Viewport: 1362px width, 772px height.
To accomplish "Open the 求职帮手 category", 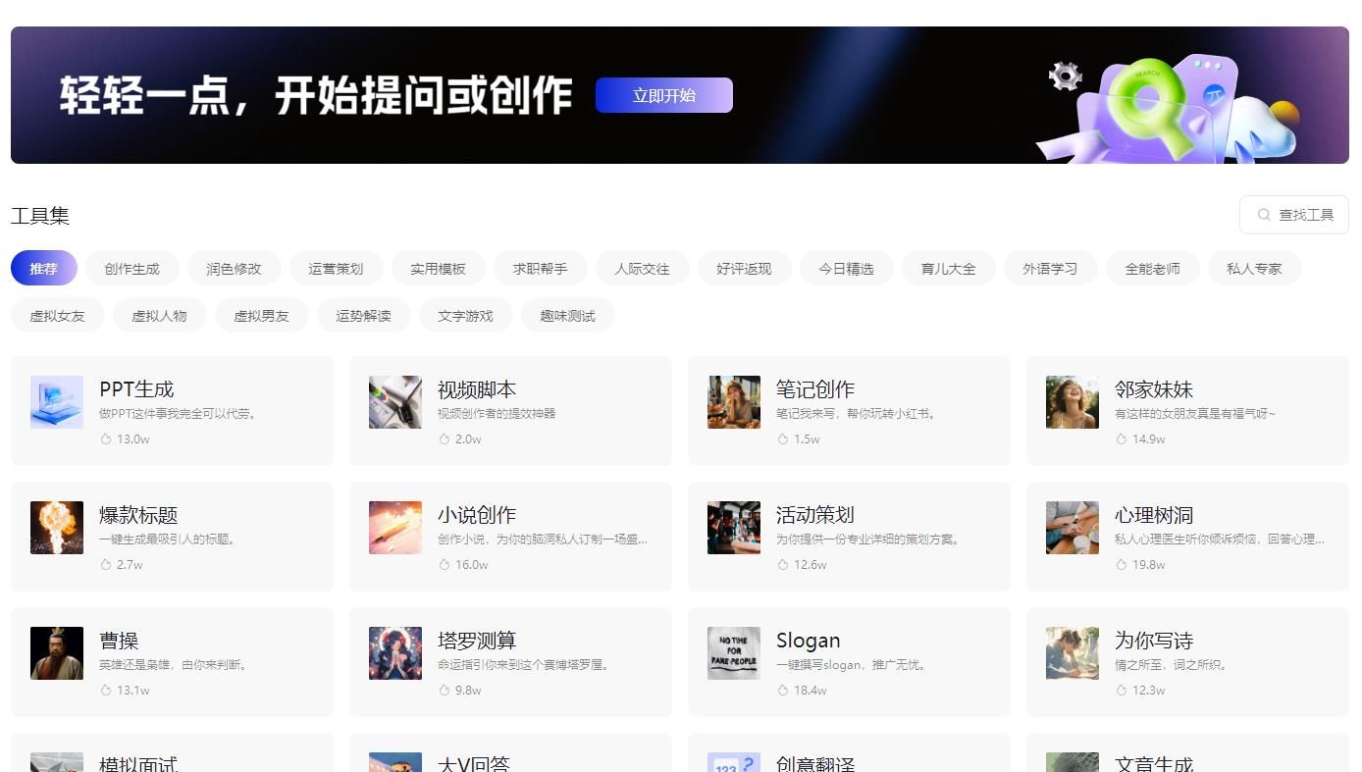I will point(541,269).
